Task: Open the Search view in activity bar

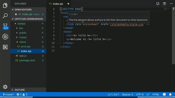Action: tap(5, 16)
